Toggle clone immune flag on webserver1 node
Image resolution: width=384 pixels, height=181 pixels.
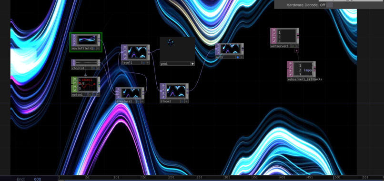coord(274,34)
